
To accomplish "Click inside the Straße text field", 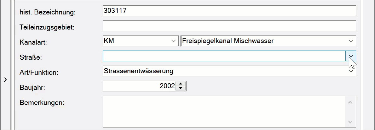I will click(x=224, y=56).
